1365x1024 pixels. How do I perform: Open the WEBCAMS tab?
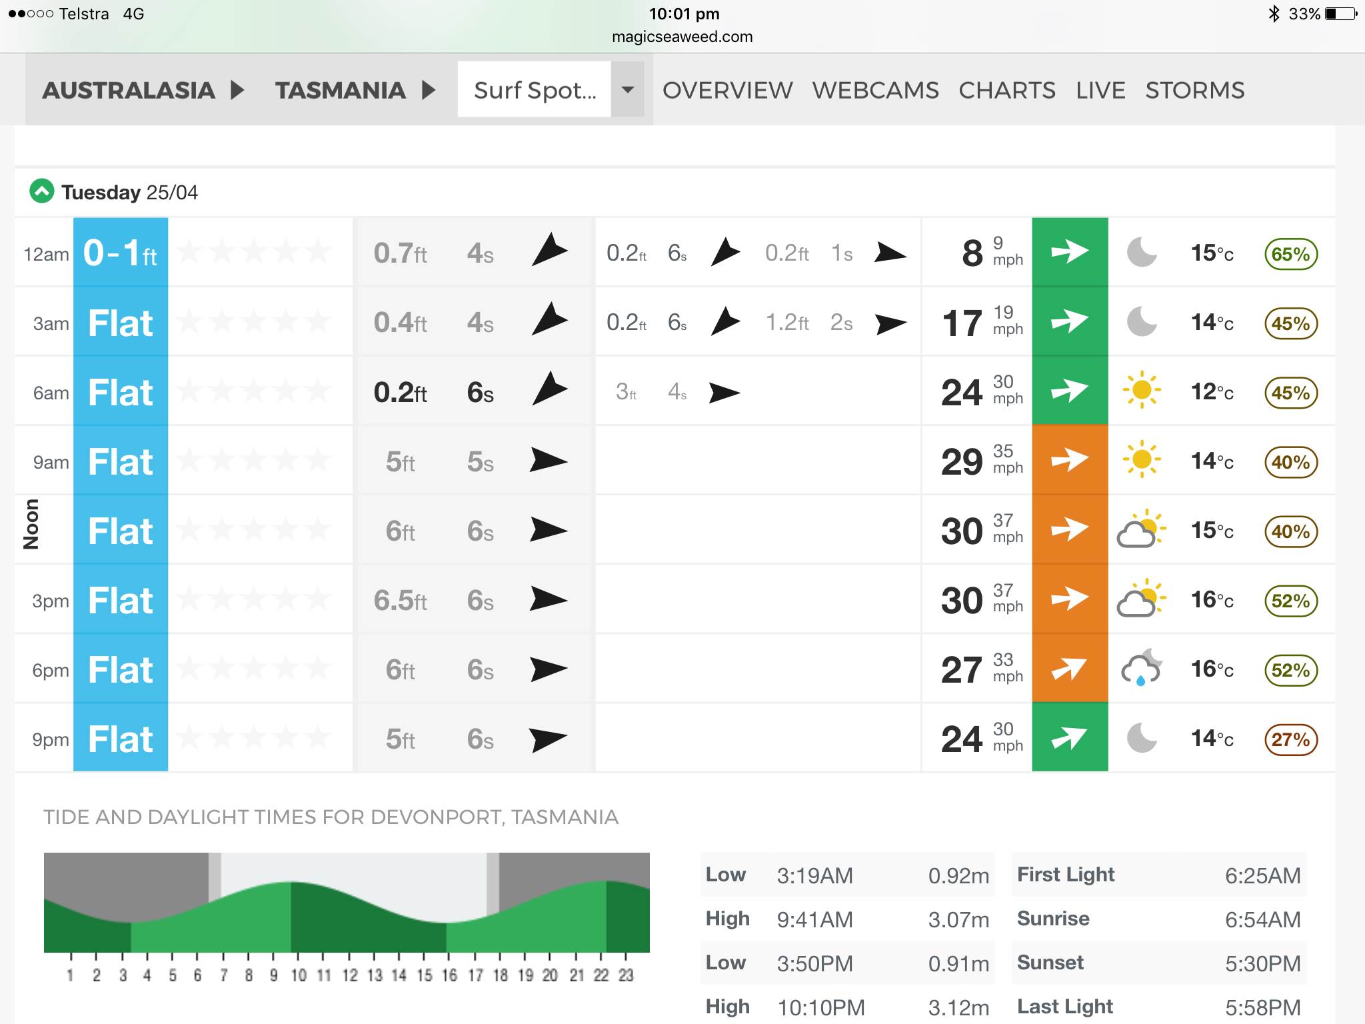[x=875, y=90]
